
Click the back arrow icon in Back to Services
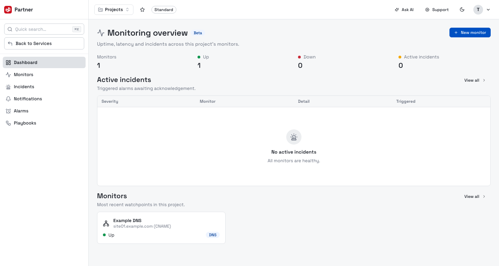(x=10, y=44)
